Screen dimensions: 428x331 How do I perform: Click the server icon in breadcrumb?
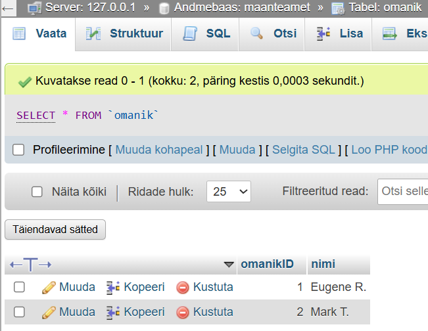click(35, 9)
